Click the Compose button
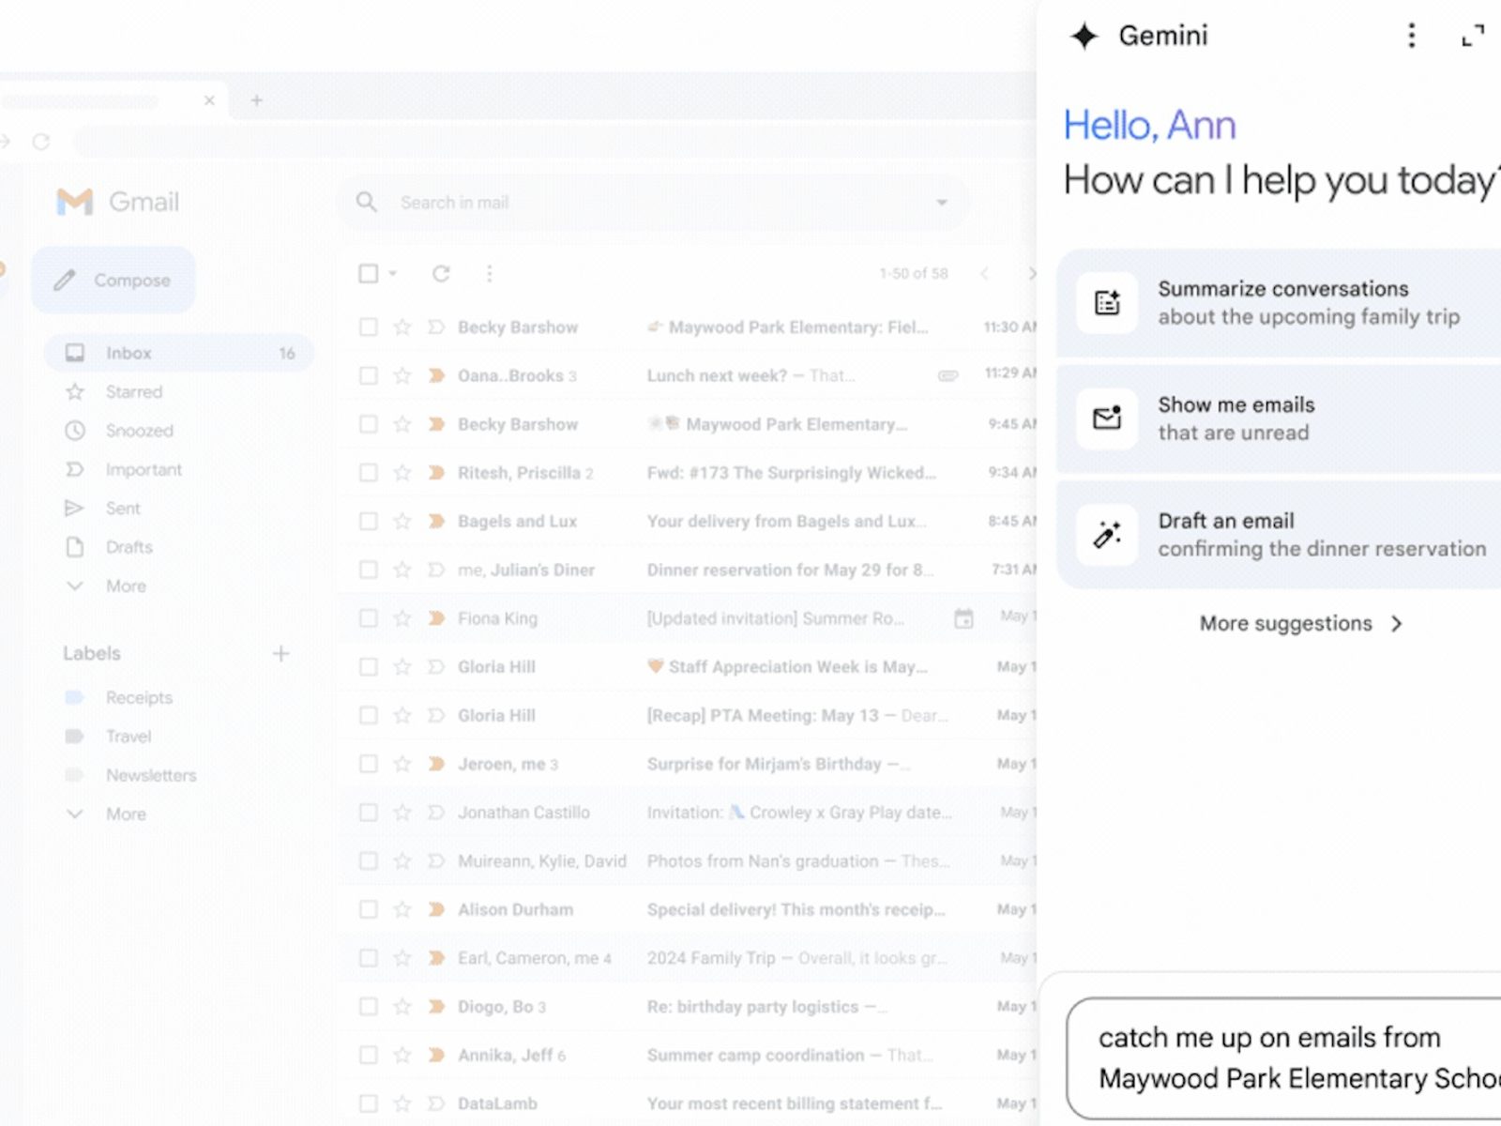This screenshot has height=1126, width=1501. (x=114, y=281)
